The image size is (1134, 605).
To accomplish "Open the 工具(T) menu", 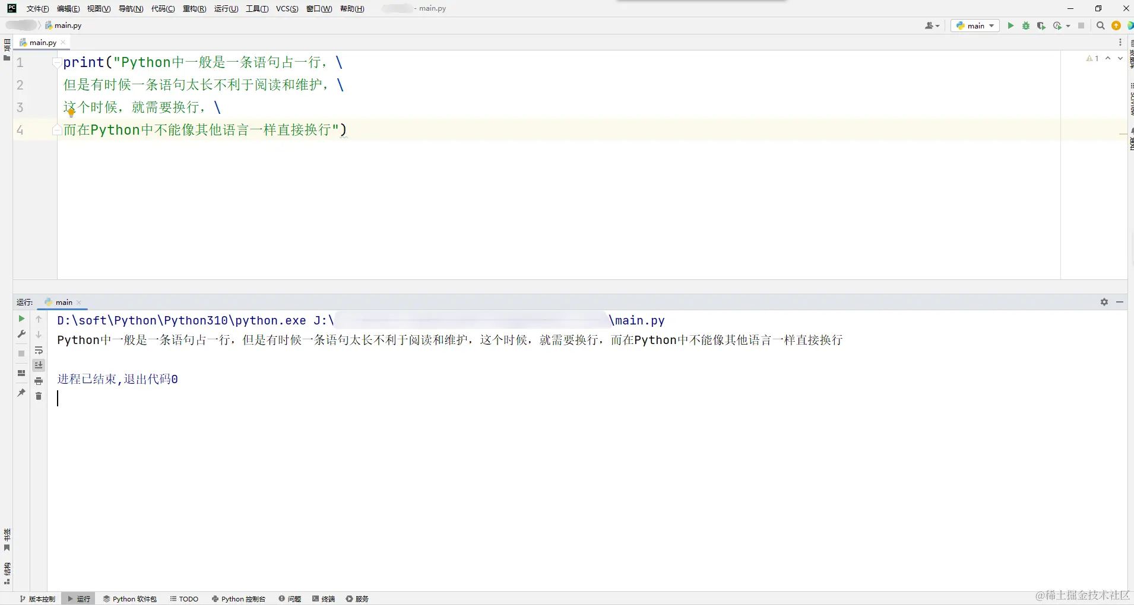I will pos(257,9).
